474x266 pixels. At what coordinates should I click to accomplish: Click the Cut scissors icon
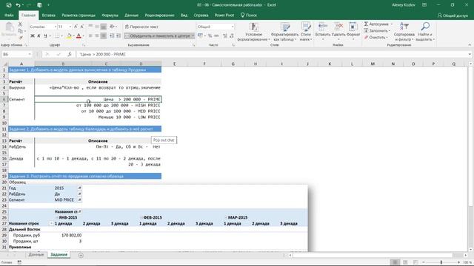tap(20, 24)
